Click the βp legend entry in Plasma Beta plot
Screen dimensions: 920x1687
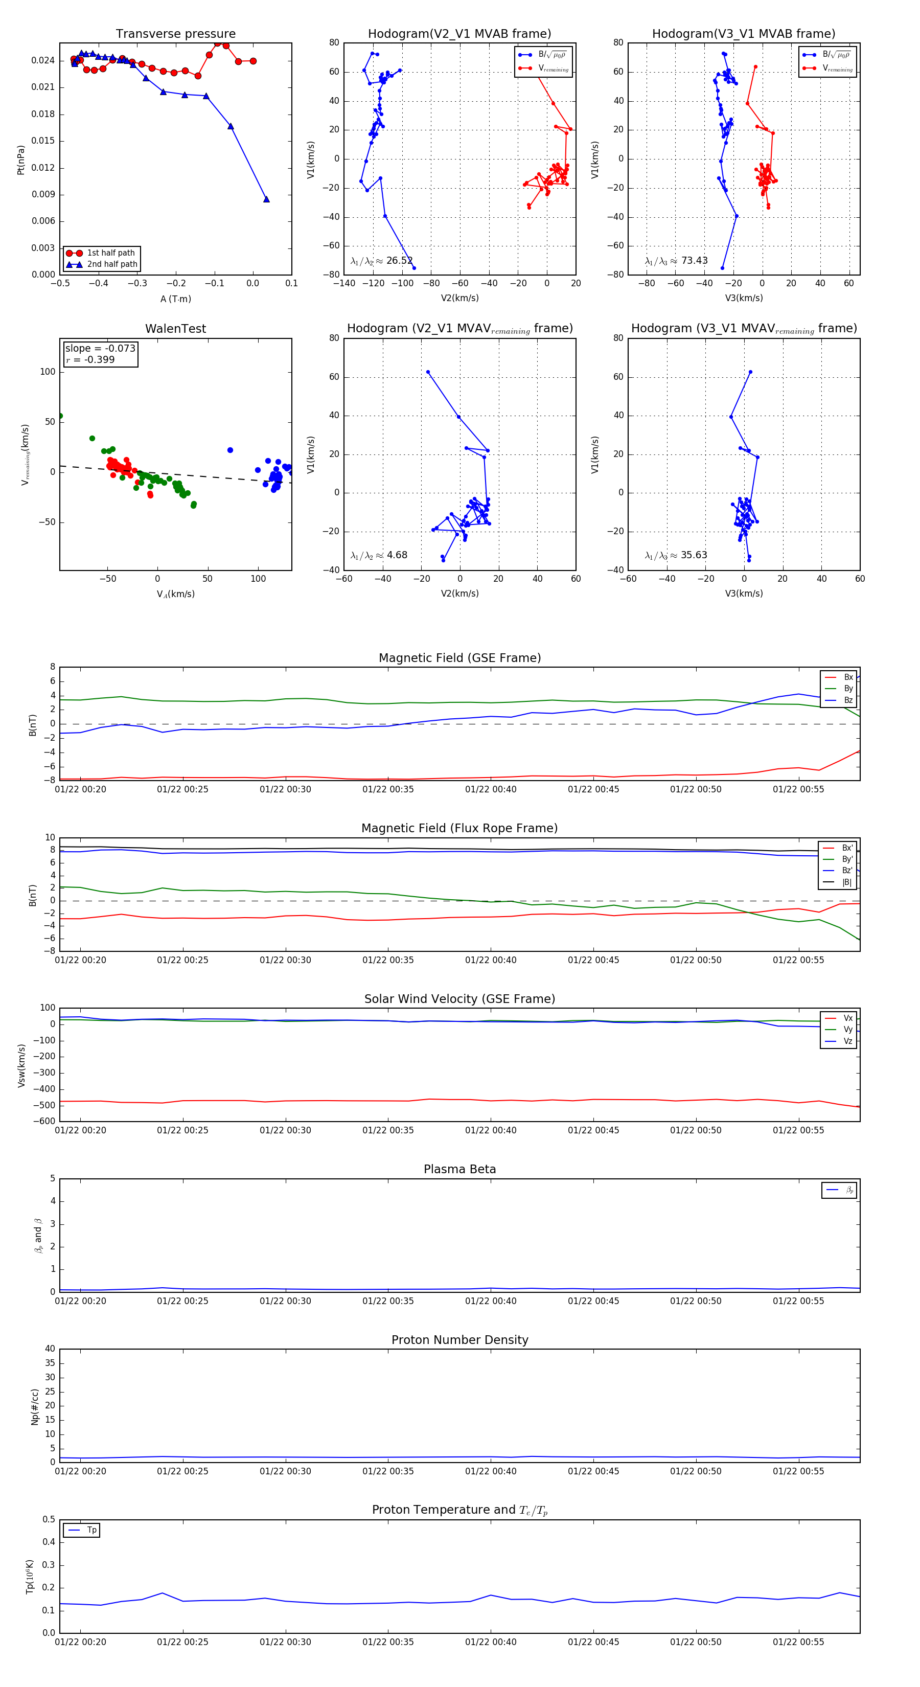click(x=839, y=1190)
